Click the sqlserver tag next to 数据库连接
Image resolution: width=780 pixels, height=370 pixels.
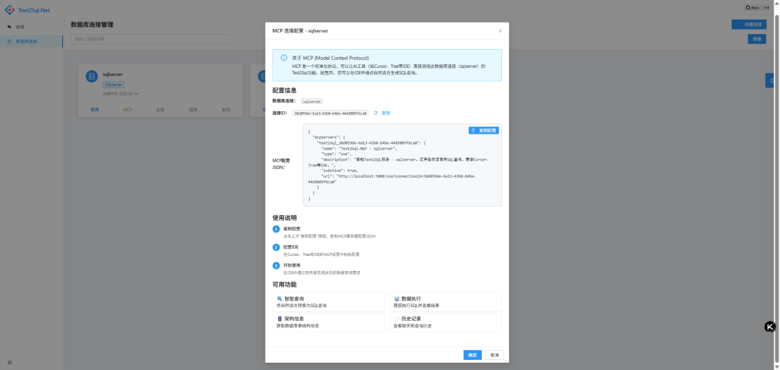pos(312,101)
